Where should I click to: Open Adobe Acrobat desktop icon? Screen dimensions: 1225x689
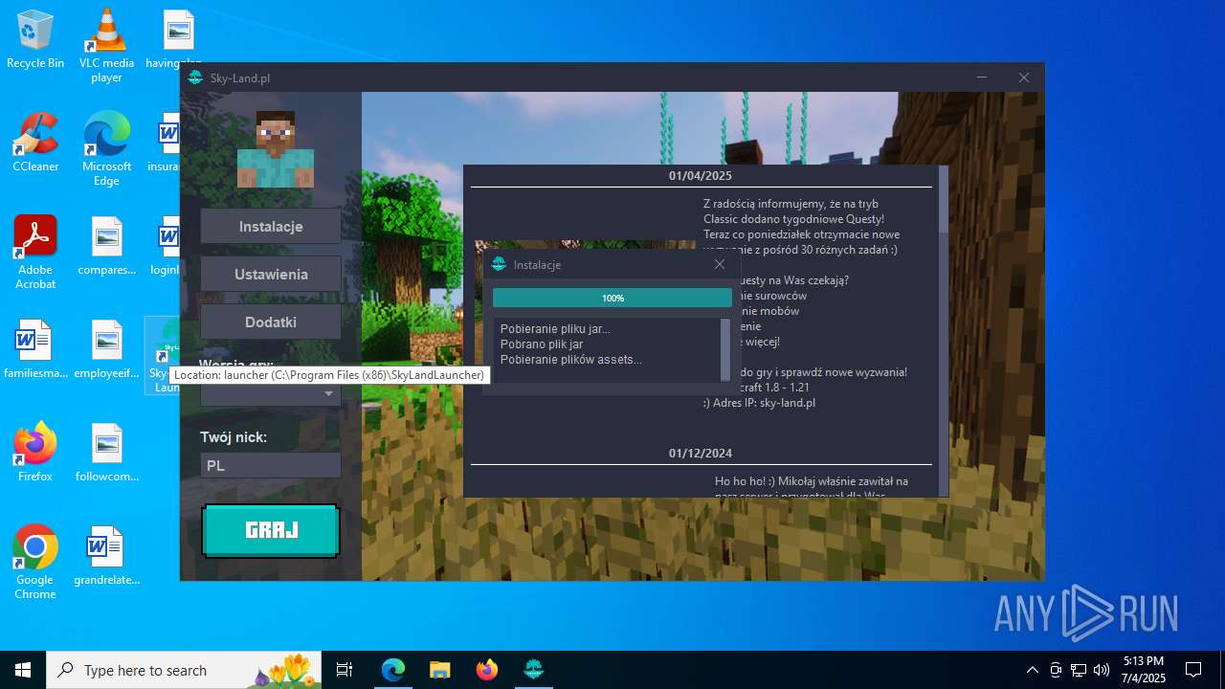(x=35, y=253)
